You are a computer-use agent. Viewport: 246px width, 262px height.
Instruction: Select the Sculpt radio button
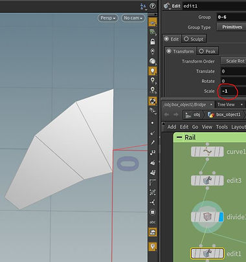click(x=194, y=39)
